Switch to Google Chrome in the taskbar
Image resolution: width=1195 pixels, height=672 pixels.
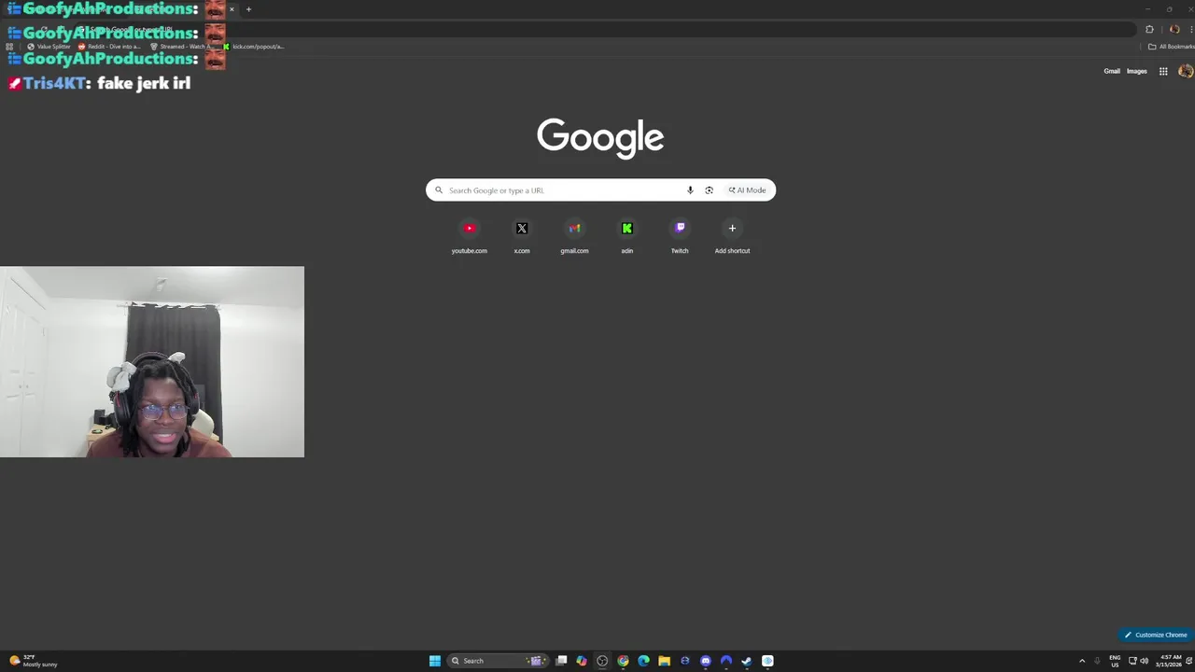click(x=623, y=661)
